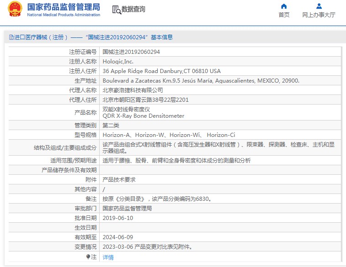The image size is (346, 267).
Task: Select registration number 国械注进20192060294 cell
Action: coord(131,52)
